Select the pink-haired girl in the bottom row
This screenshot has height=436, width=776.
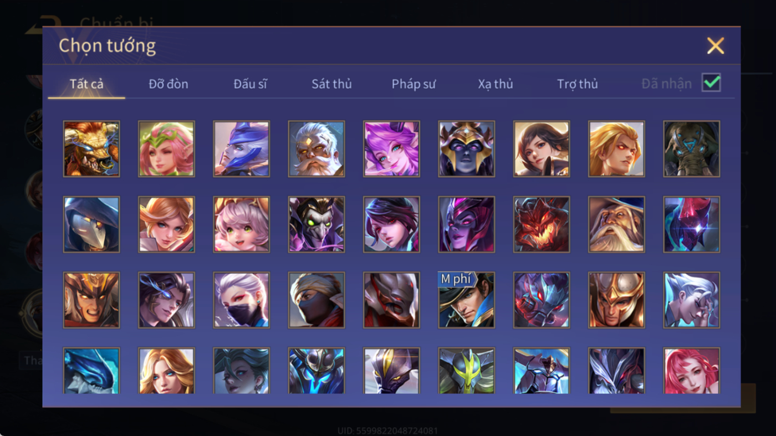692,371
